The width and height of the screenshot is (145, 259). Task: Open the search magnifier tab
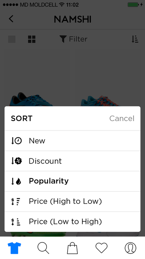43,248
